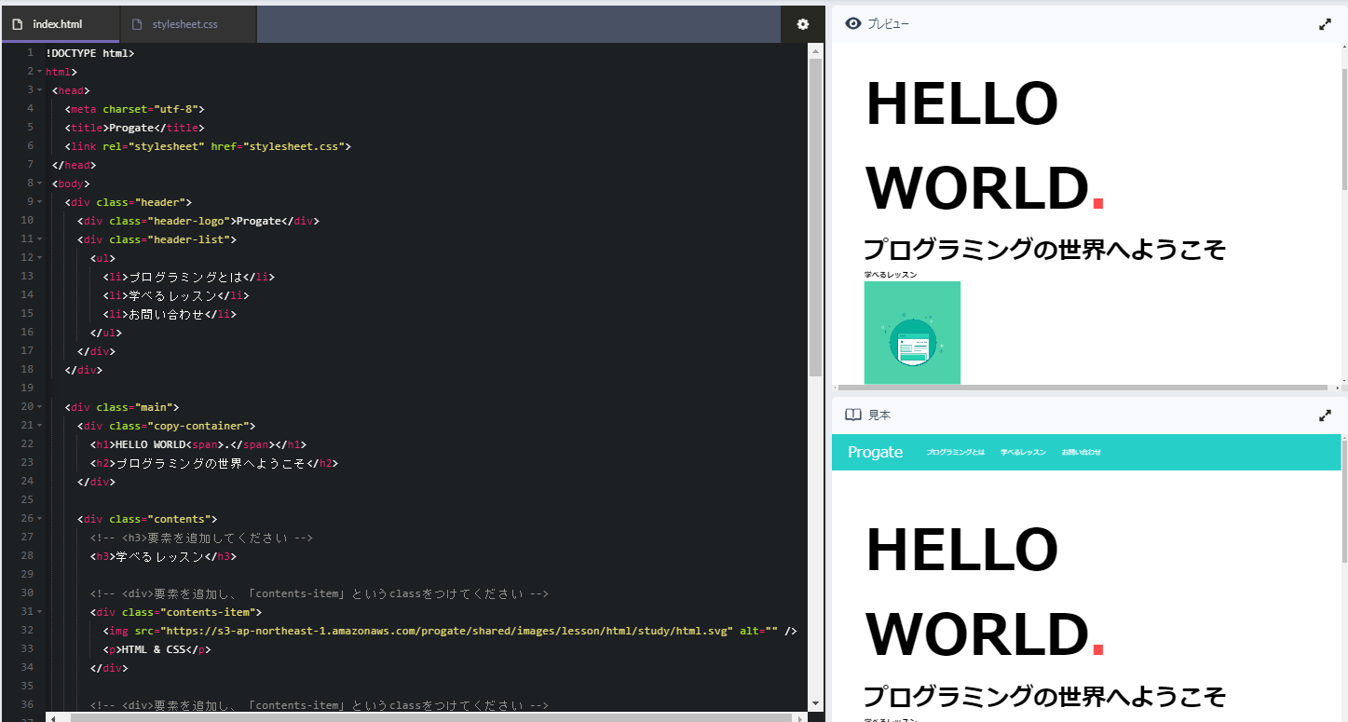Collapse the html tag on line 2
The width and height of the screenshot is (1348, 722).
click(x=39, y=72)
